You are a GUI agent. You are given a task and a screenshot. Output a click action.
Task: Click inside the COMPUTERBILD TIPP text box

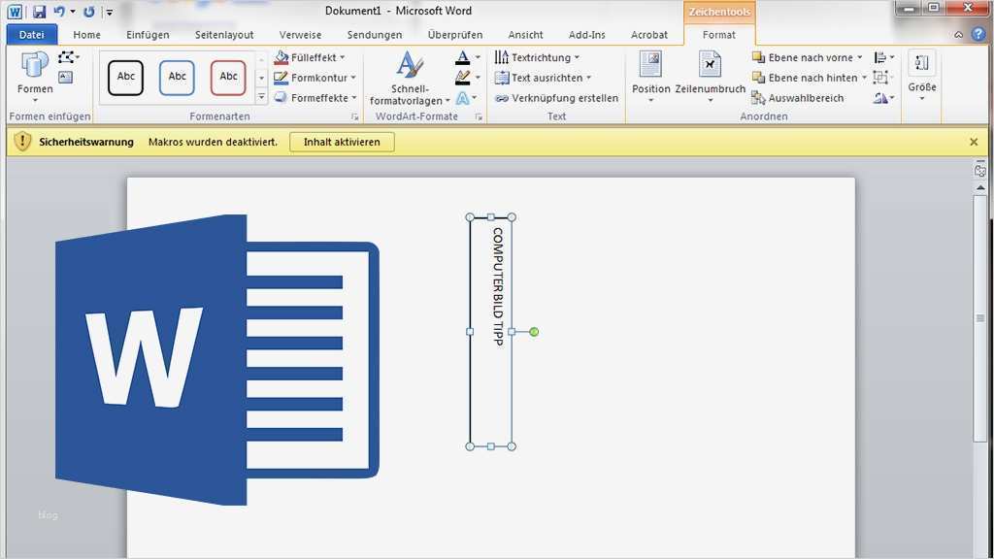pyautogui.click(x=490, y=332)
